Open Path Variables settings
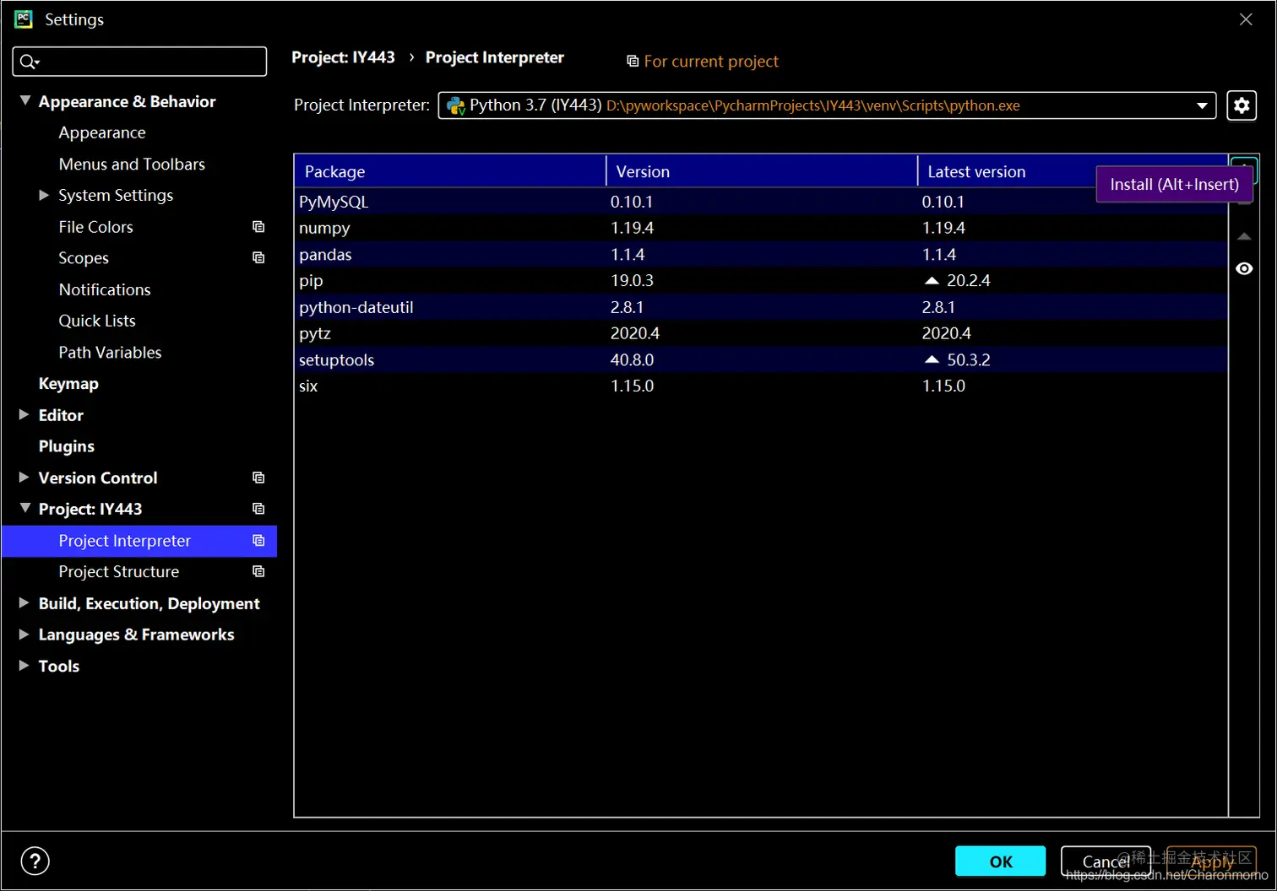The image size is (1277, 891). click(x=110, y=352)
